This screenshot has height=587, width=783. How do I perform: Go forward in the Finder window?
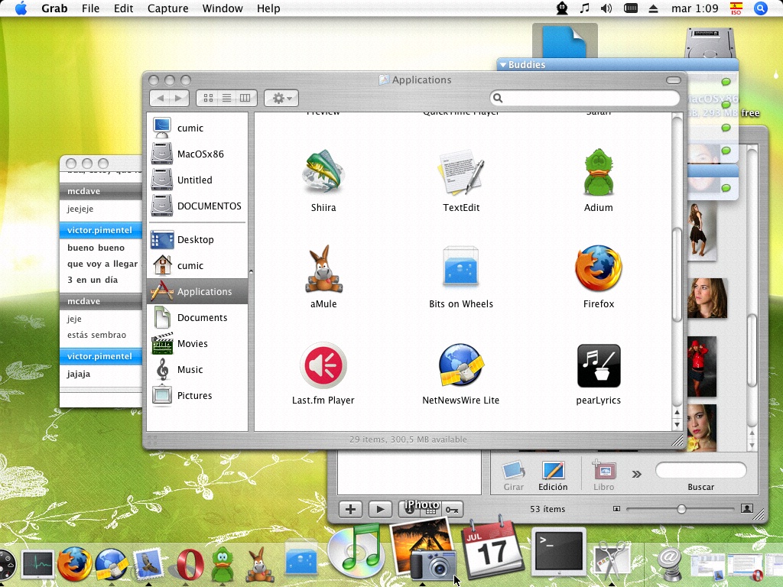coord(178,98)
